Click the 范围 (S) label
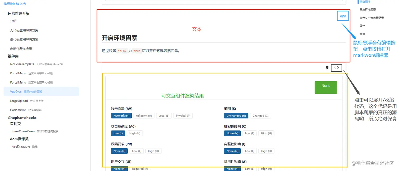 (x=230, y=109)
